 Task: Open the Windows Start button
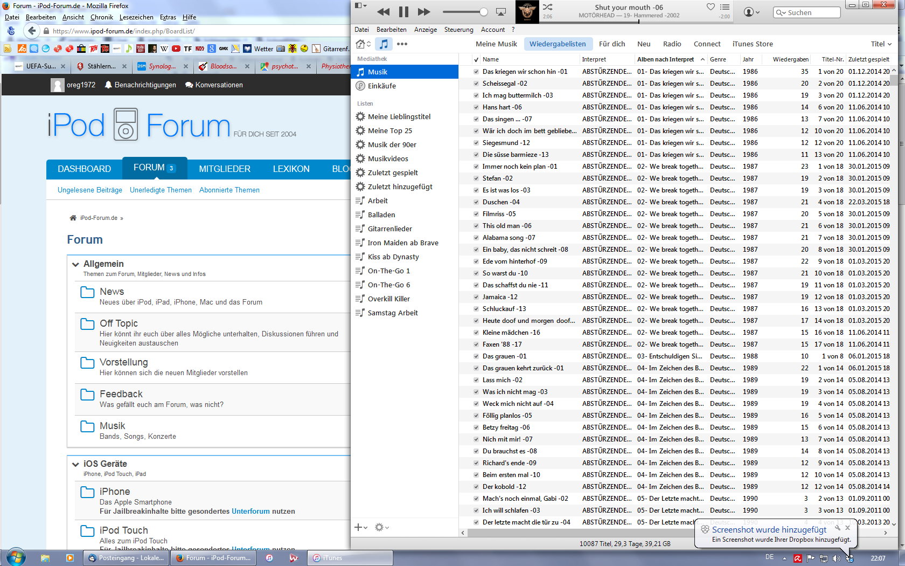pos(15,557)
